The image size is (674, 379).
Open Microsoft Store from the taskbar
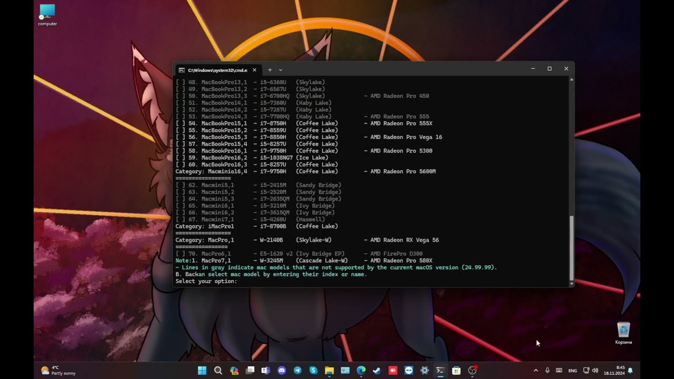tap(457, 371)
